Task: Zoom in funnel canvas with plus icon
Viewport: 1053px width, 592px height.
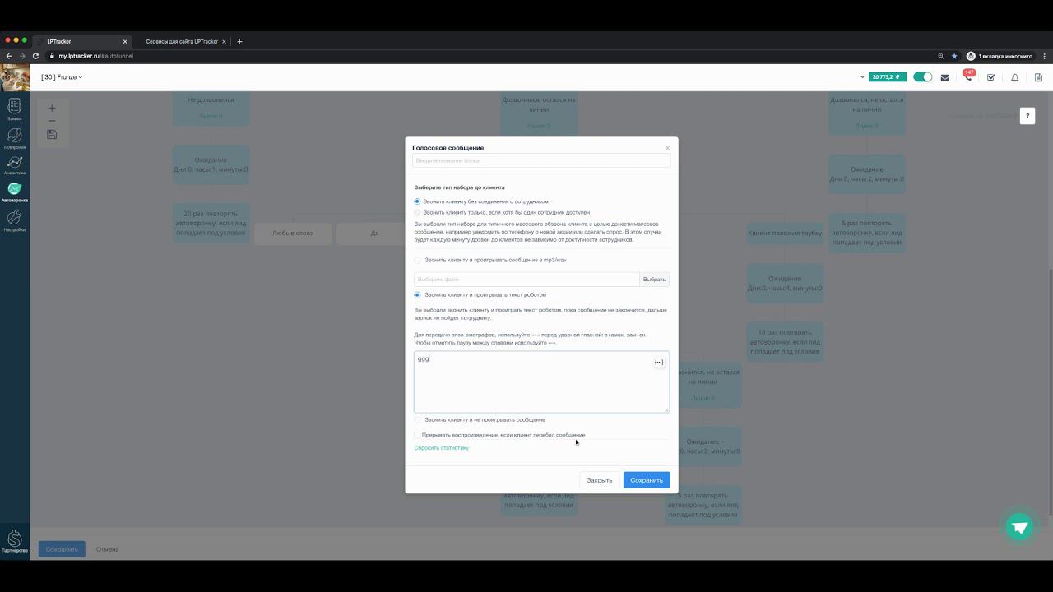Action: (x=52, y=108)
